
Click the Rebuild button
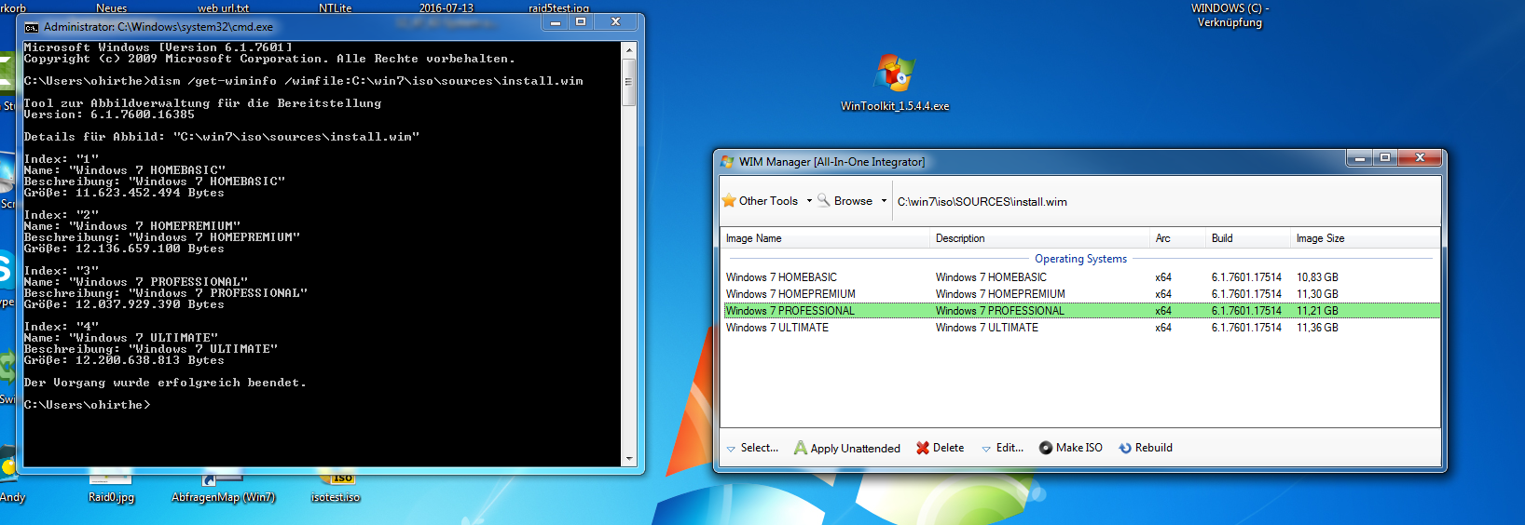(x=1146, y=448)
